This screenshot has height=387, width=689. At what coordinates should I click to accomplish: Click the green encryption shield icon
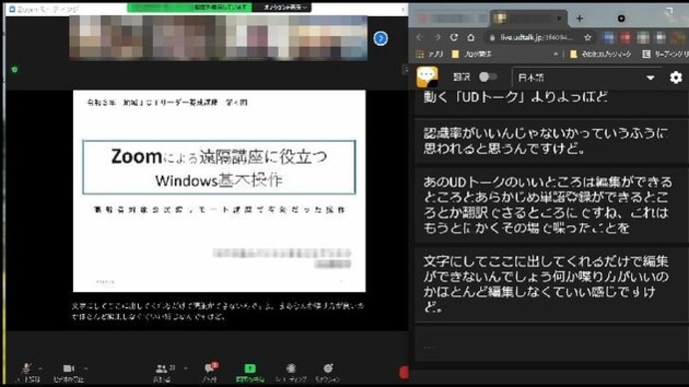click(x=15, y=70)
